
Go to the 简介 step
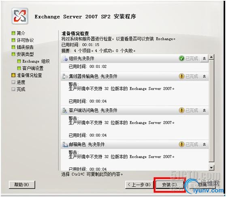pos(21,33)
